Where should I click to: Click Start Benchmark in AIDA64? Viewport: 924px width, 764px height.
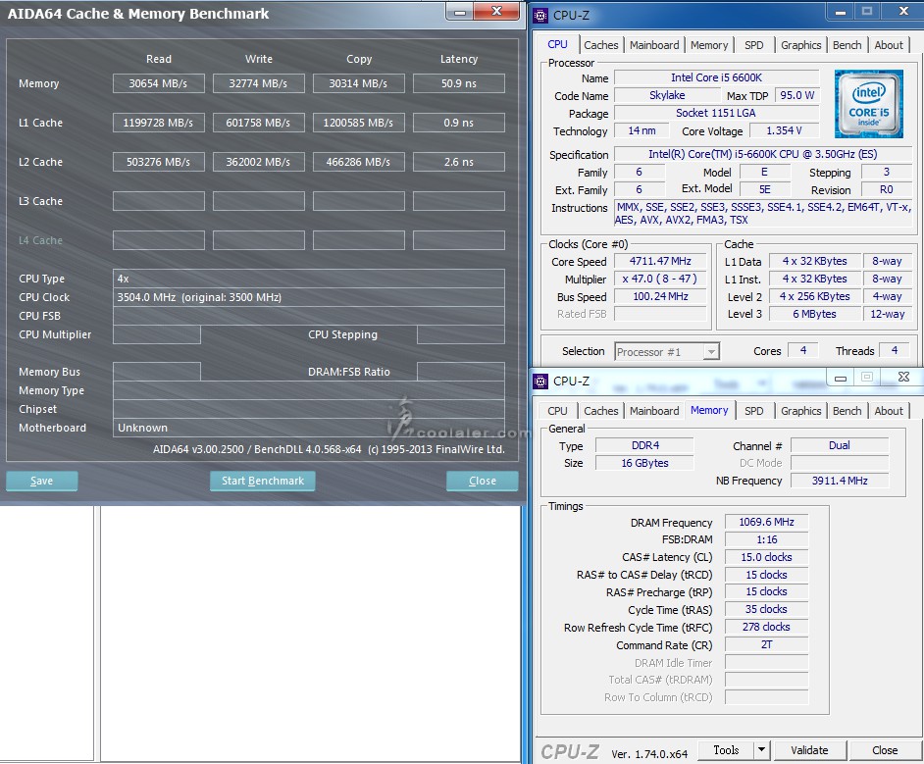262,481
